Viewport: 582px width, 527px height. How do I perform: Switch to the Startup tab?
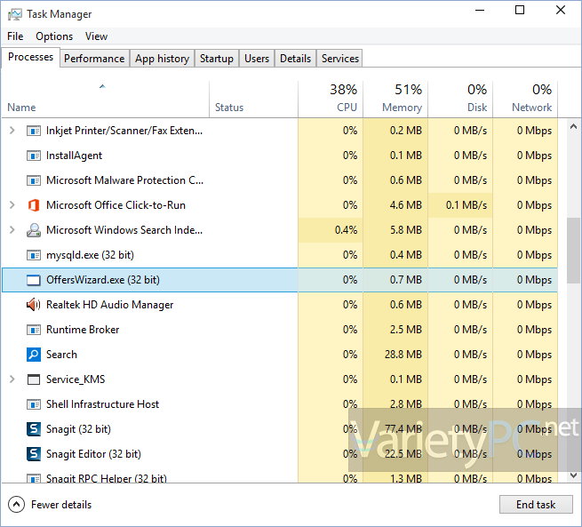[217, 59]
